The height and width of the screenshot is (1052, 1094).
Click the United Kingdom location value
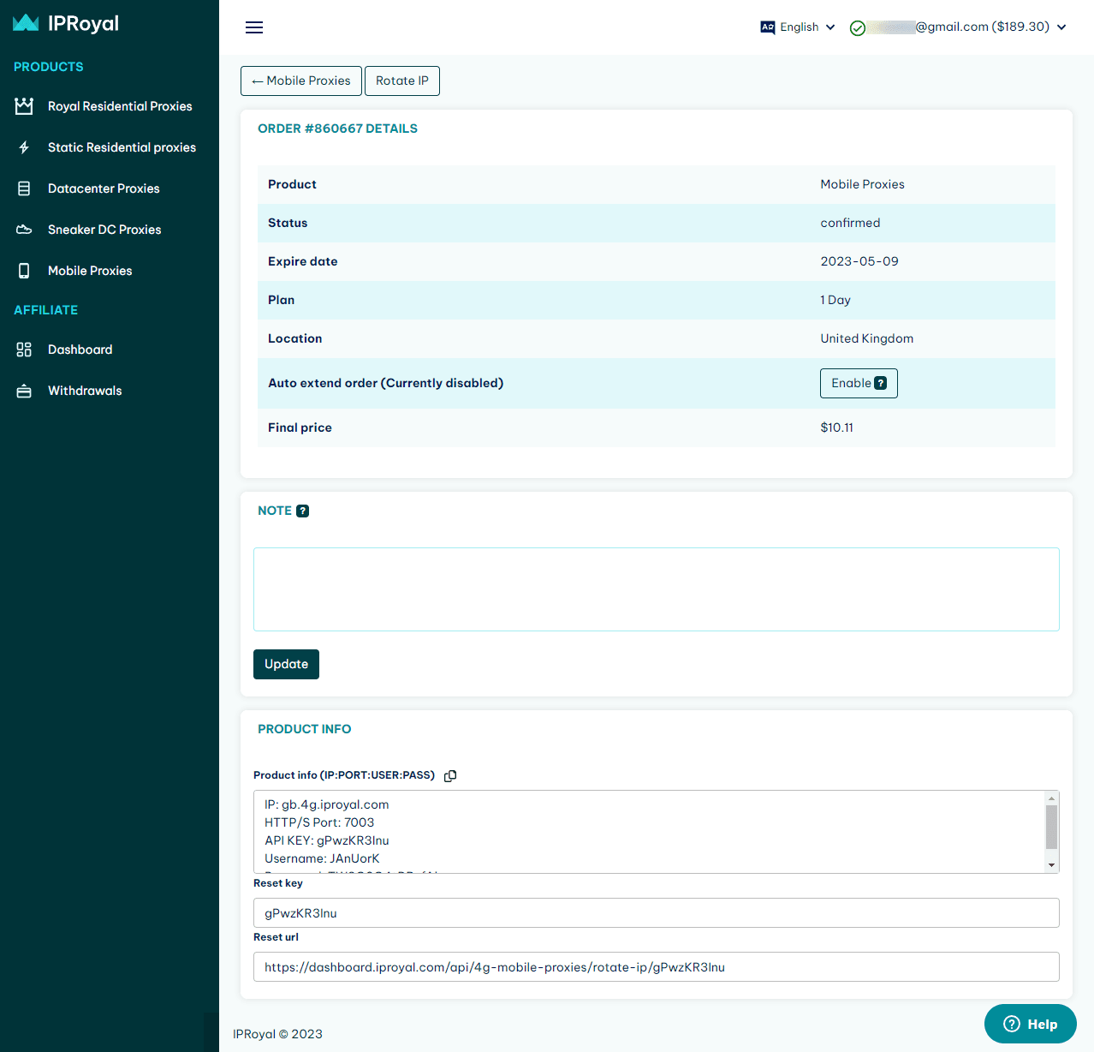866,338
